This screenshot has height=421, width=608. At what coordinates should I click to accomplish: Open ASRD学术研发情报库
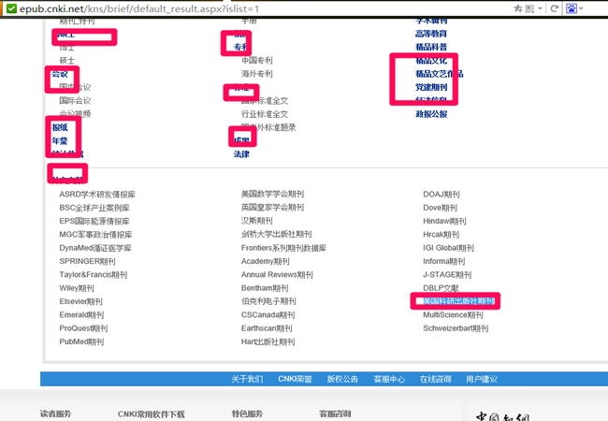coord(97,195)
